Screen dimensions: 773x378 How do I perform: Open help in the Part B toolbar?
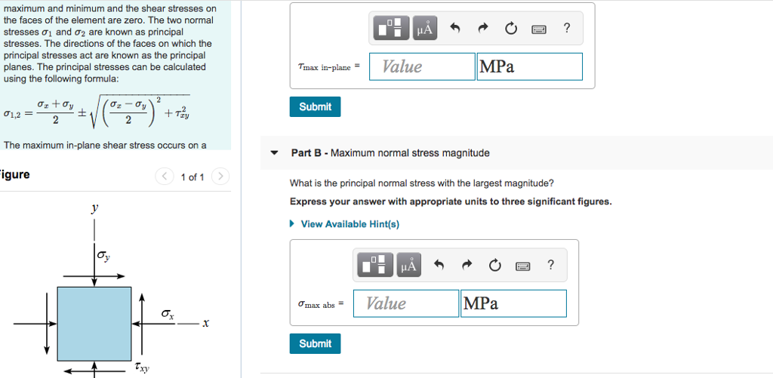point(551,265)
